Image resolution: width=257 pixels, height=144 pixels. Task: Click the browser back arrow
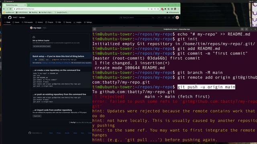pyautogui.click(x=4, y=9)
